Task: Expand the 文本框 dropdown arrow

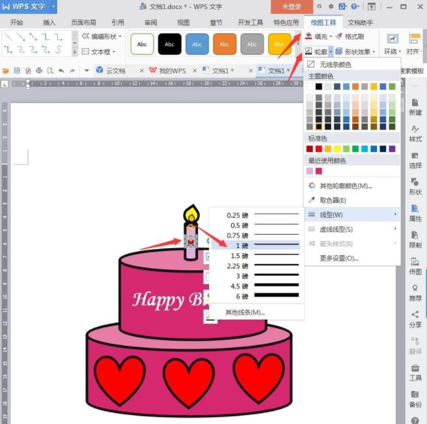Action: (114, 52)
